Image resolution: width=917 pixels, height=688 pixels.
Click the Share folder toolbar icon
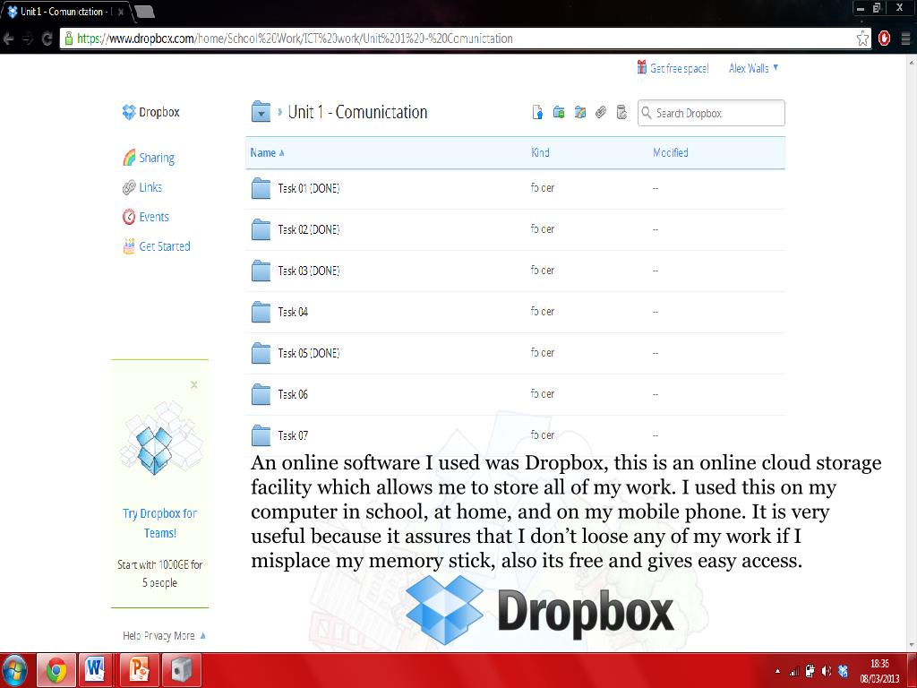579,112
